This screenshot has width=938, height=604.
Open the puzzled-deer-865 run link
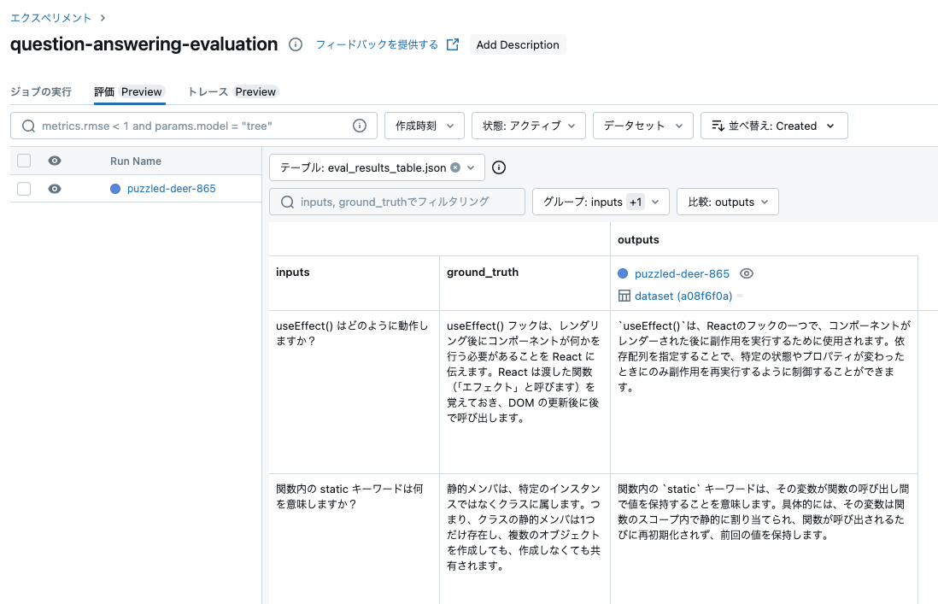pos(172,188)
